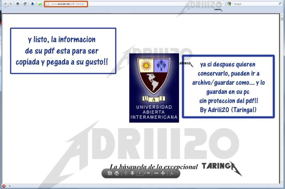Save the PDF with the floppy icon
This screenshot has height=189, width=285.
[x=110, y=173]
